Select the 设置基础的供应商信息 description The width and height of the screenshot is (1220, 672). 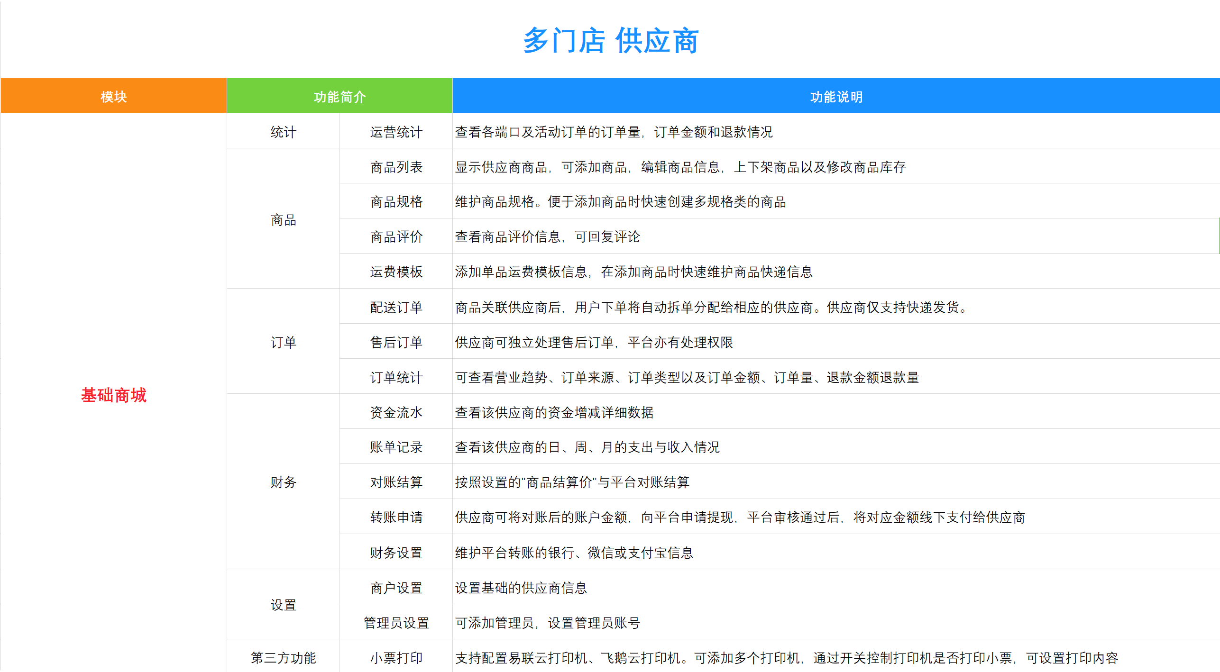pos(521,588)
